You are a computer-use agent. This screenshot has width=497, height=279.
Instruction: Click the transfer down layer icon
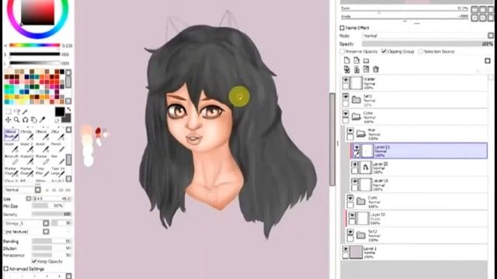tap(347, 69)
